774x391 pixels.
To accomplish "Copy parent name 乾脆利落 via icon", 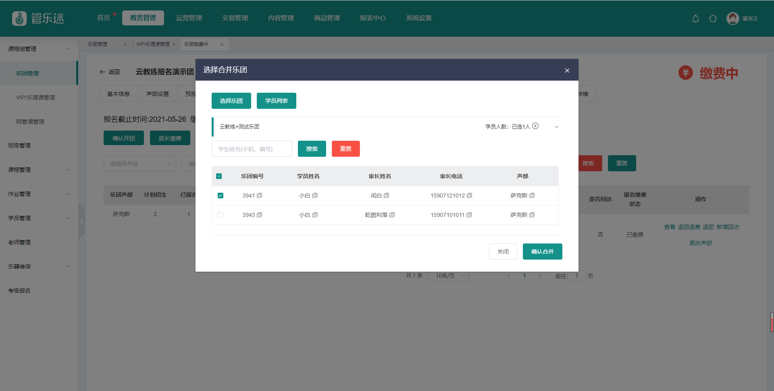I will [x=392, y=215].
